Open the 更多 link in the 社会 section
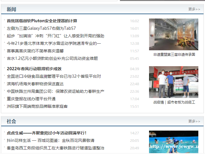Image resolution: width=205 pixels, height=154 pixels. [194, 121]
